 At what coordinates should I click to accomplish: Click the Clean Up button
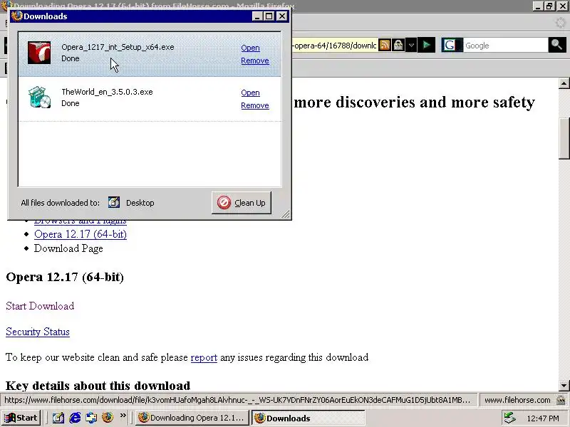242,203
